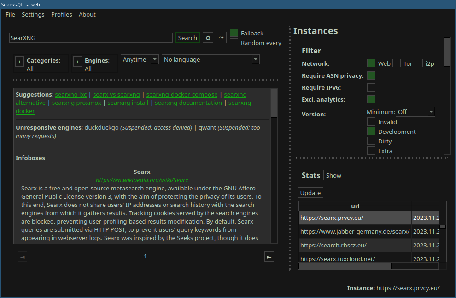Viewport: 456px width, 298px height.
Task: Click the next page arrow below results
Action: [269, 256]
